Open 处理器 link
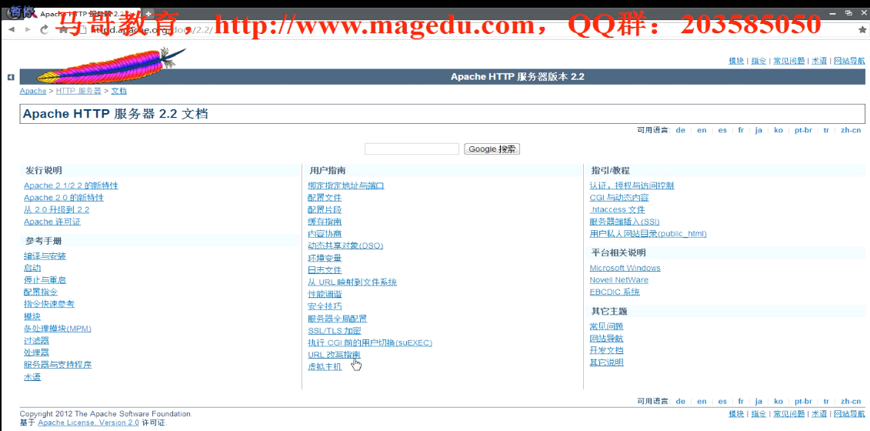 pos(37,352)
